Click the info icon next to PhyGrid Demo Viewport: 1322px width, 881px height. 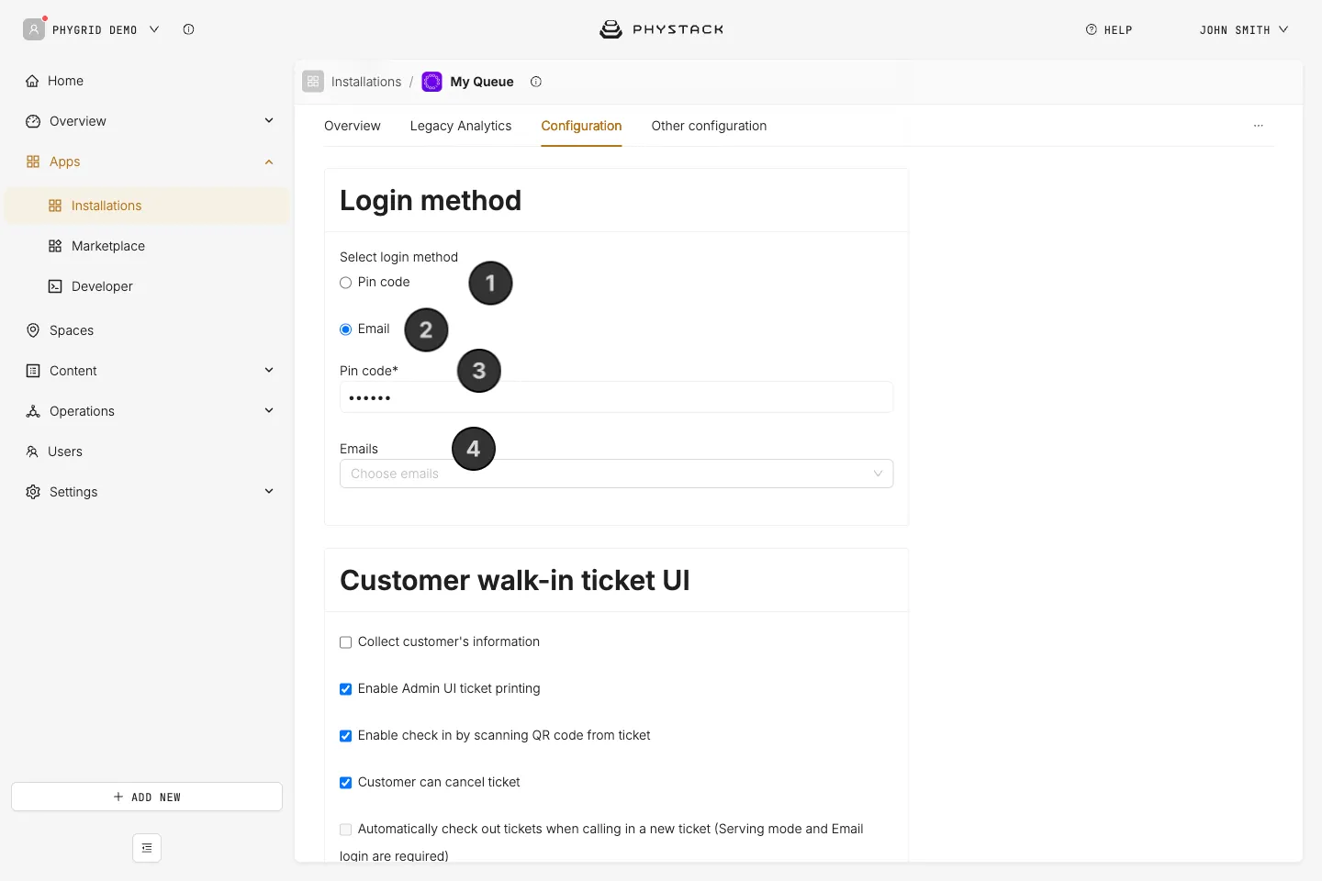(188, 29)
